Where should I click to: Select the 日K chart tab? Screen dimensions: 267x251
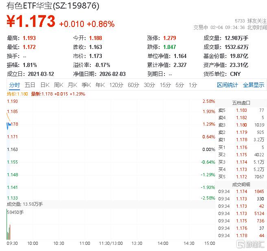click(45, 85)
